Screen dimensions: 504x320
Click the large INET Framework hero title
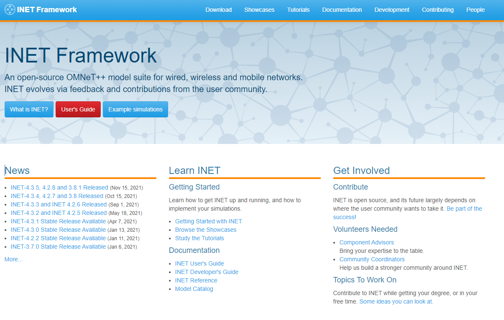[x=80, y=55]
